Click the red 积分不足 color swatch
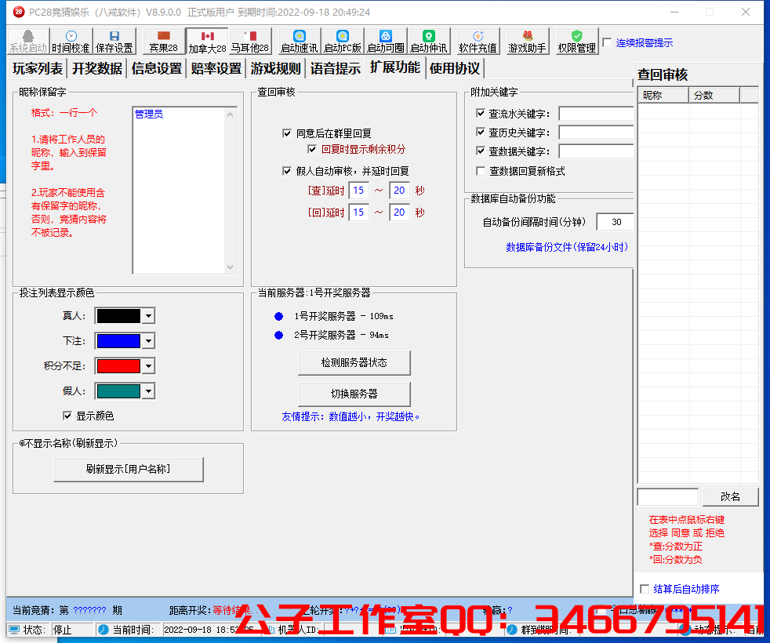This screenshot has width=770, height=643. [118, 366]
